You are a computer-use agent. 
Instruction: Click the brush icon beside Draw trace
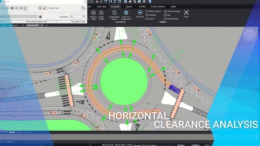(x=44, y=8)
